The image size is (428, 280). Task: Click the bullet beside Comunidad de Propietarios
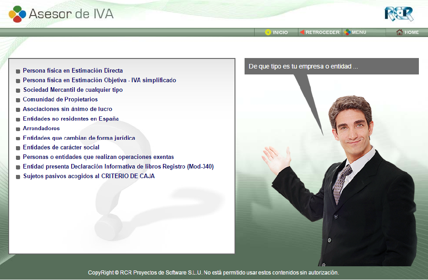(x=18, y=100)
